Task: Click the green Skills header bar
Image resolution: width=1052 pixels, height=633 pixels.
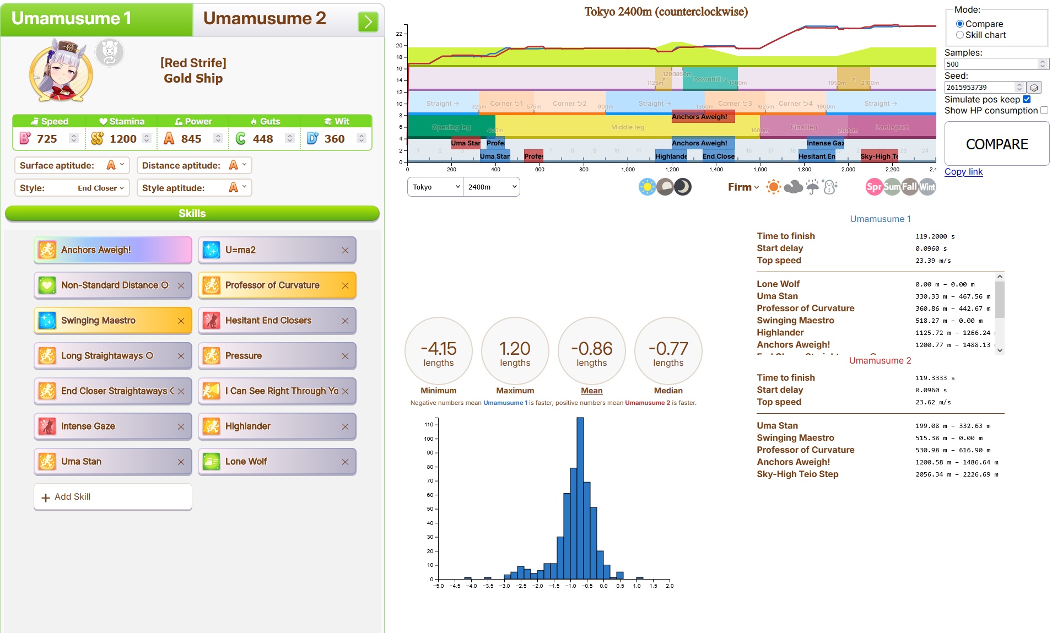Action: tap(192, 213)
